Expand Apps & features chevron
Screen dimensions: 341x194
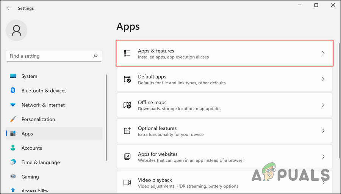click(324, 53)
